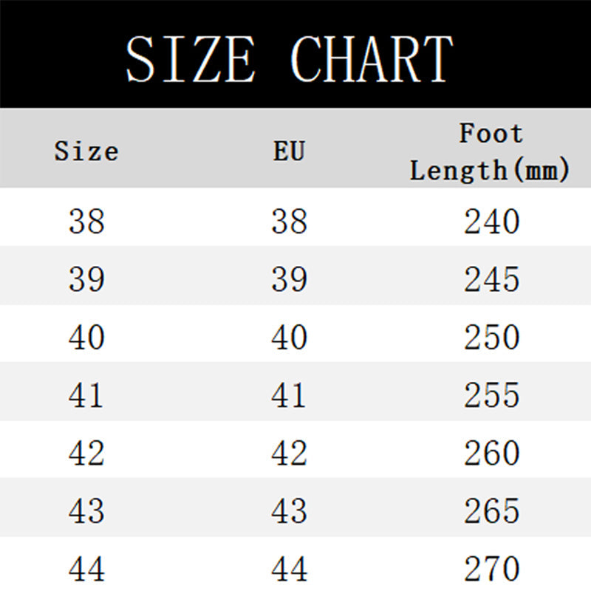
Task: Click the EU column header
Action: coord(289,151)
